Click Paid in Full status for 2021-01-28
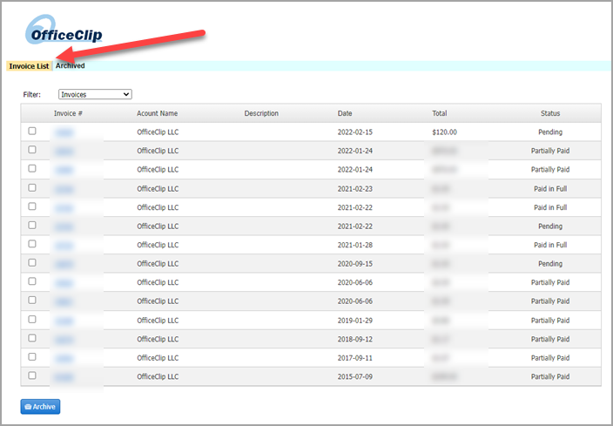613x426 pixels. (x=550, y=246)
